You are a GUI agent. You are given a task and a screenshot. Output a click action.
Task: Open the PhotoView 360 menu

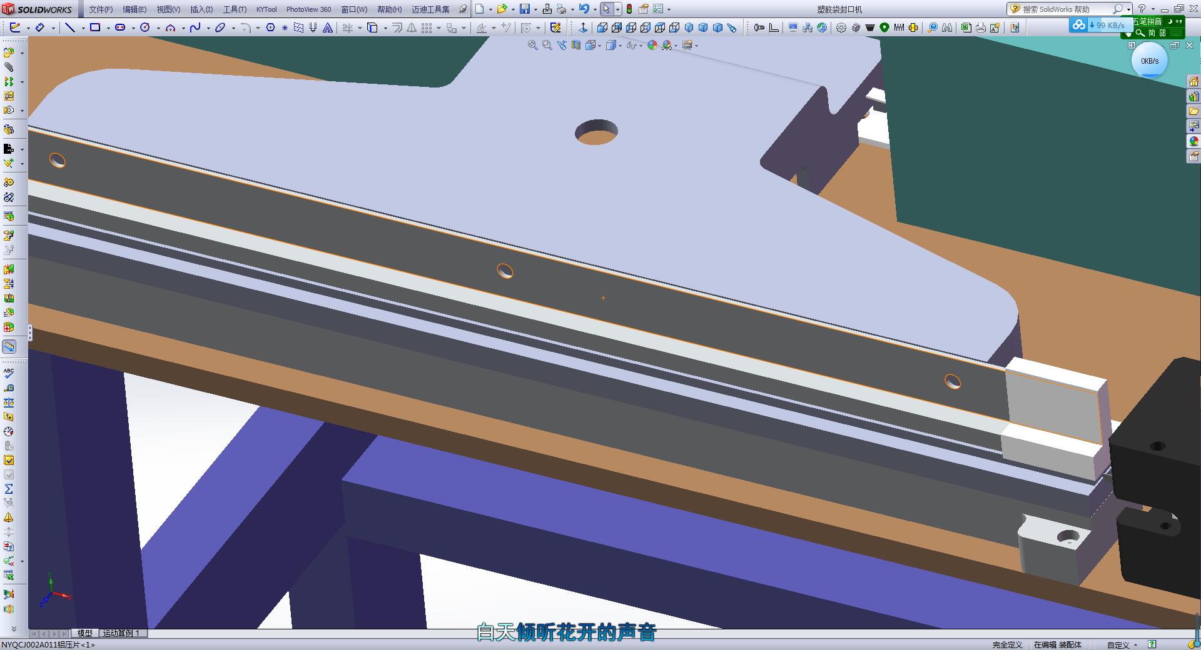308,9
